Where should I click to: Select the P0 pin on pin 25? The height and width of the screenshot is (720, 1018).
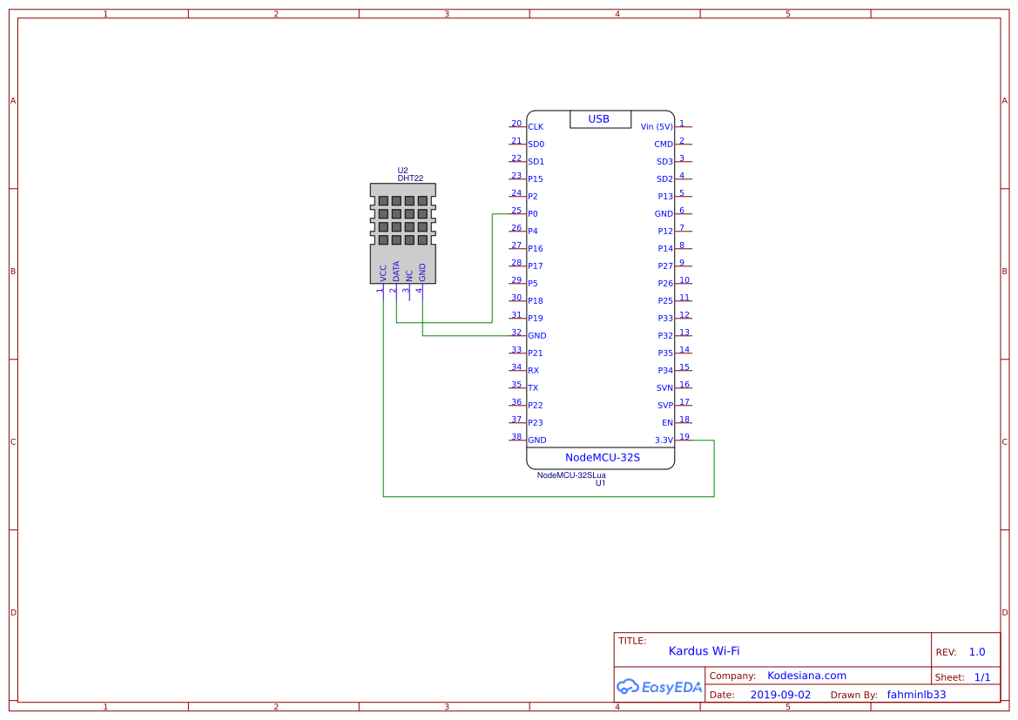pos(532,213)
